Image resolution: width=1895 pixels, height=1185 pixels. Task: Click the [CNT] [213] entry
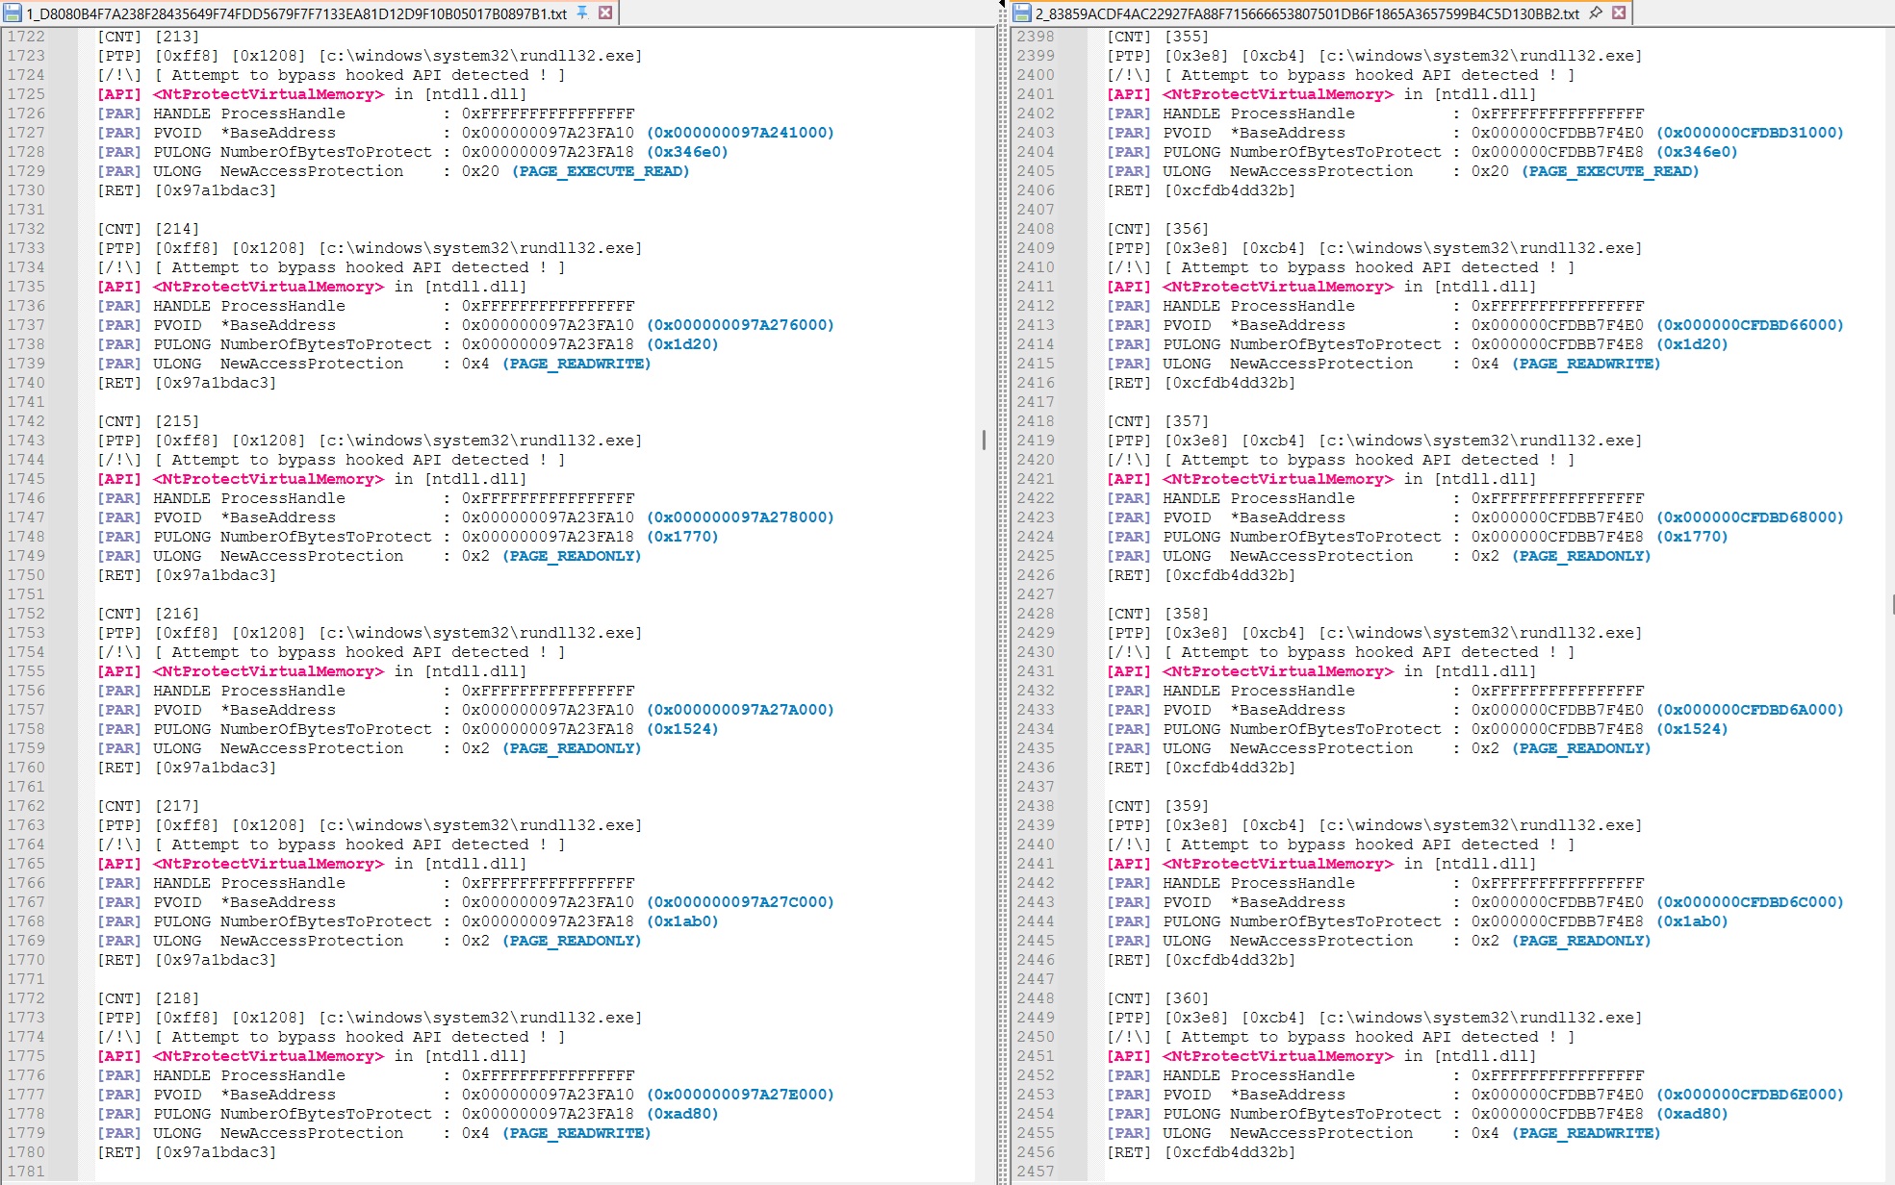[148, 37]
